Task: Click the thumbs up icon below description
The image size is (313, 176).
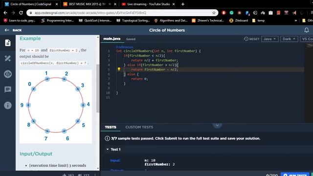Action: pos(64,175)
